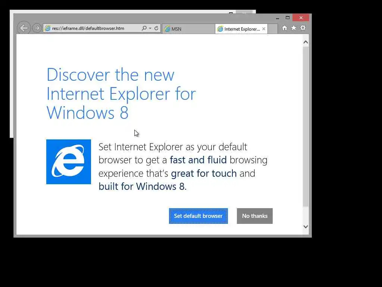This screenshot has height=287, width=382.
Task: Close the Internet Explorer tab
Action: click(x=264, y=29)
